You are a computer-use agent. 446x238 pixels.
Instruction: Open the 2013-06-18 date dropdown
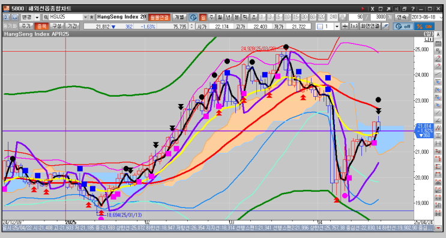(441, 17)
